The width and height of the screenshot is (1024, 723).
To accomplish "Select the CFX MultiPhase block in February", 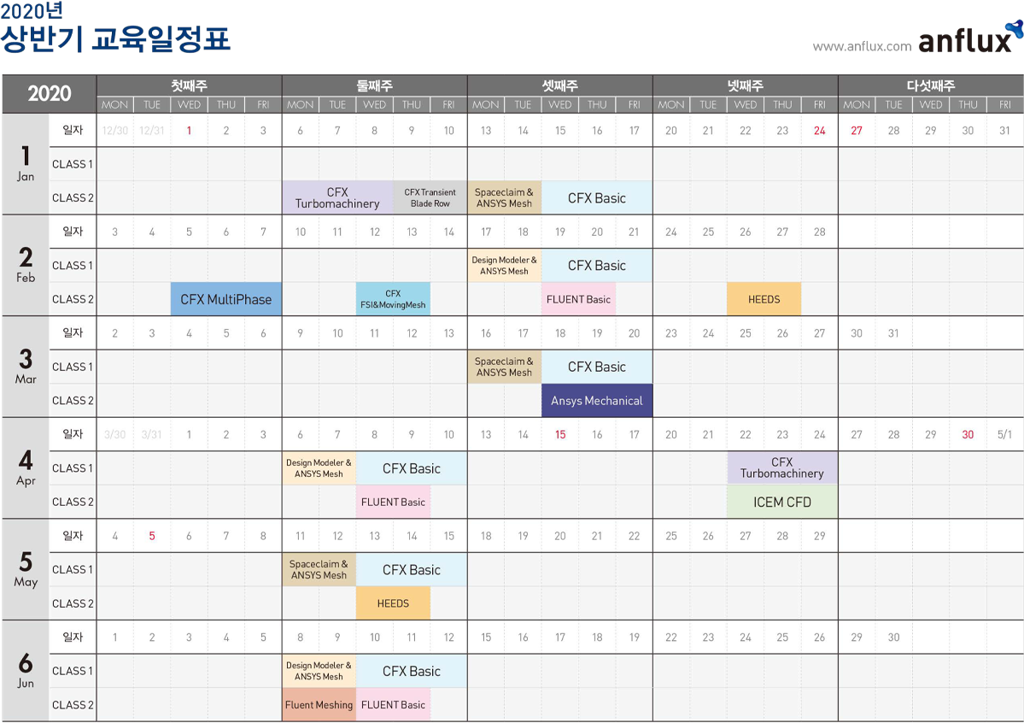I will click(x=226, y=299).
